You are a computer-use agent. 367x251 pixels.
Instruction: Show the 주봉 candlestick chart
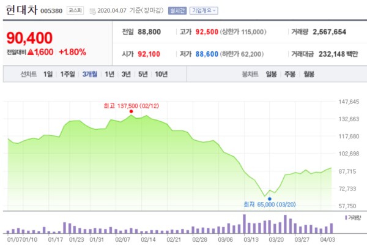[290, 74]
